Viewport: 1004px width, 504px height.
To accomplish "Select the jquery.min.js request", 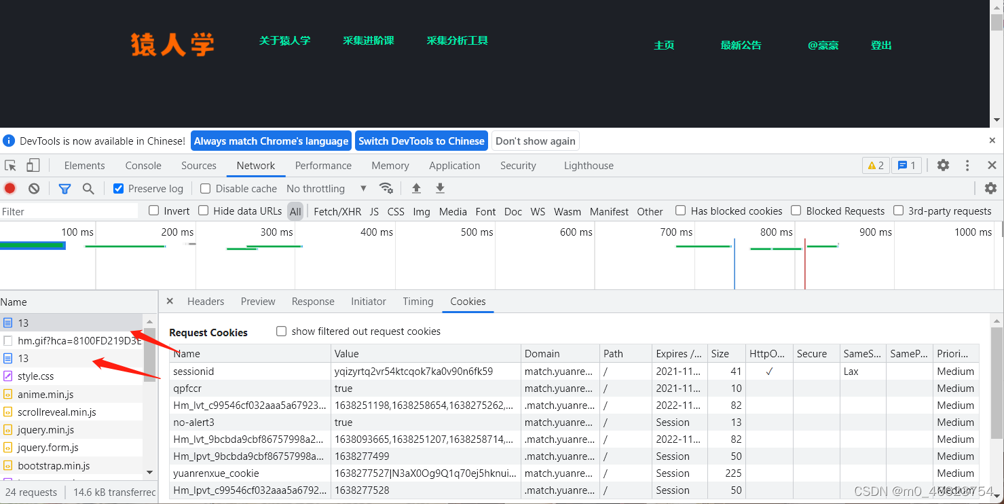I will [71, 429].
